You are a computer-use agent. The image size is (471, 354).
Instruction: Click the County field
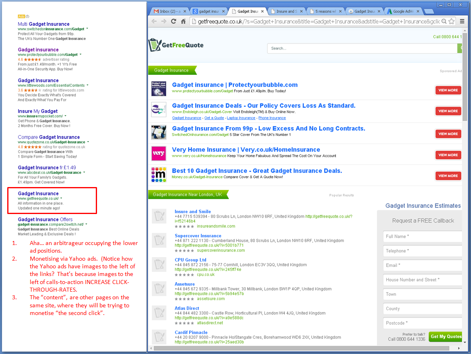pyautogui.click(x=423, y=309)
